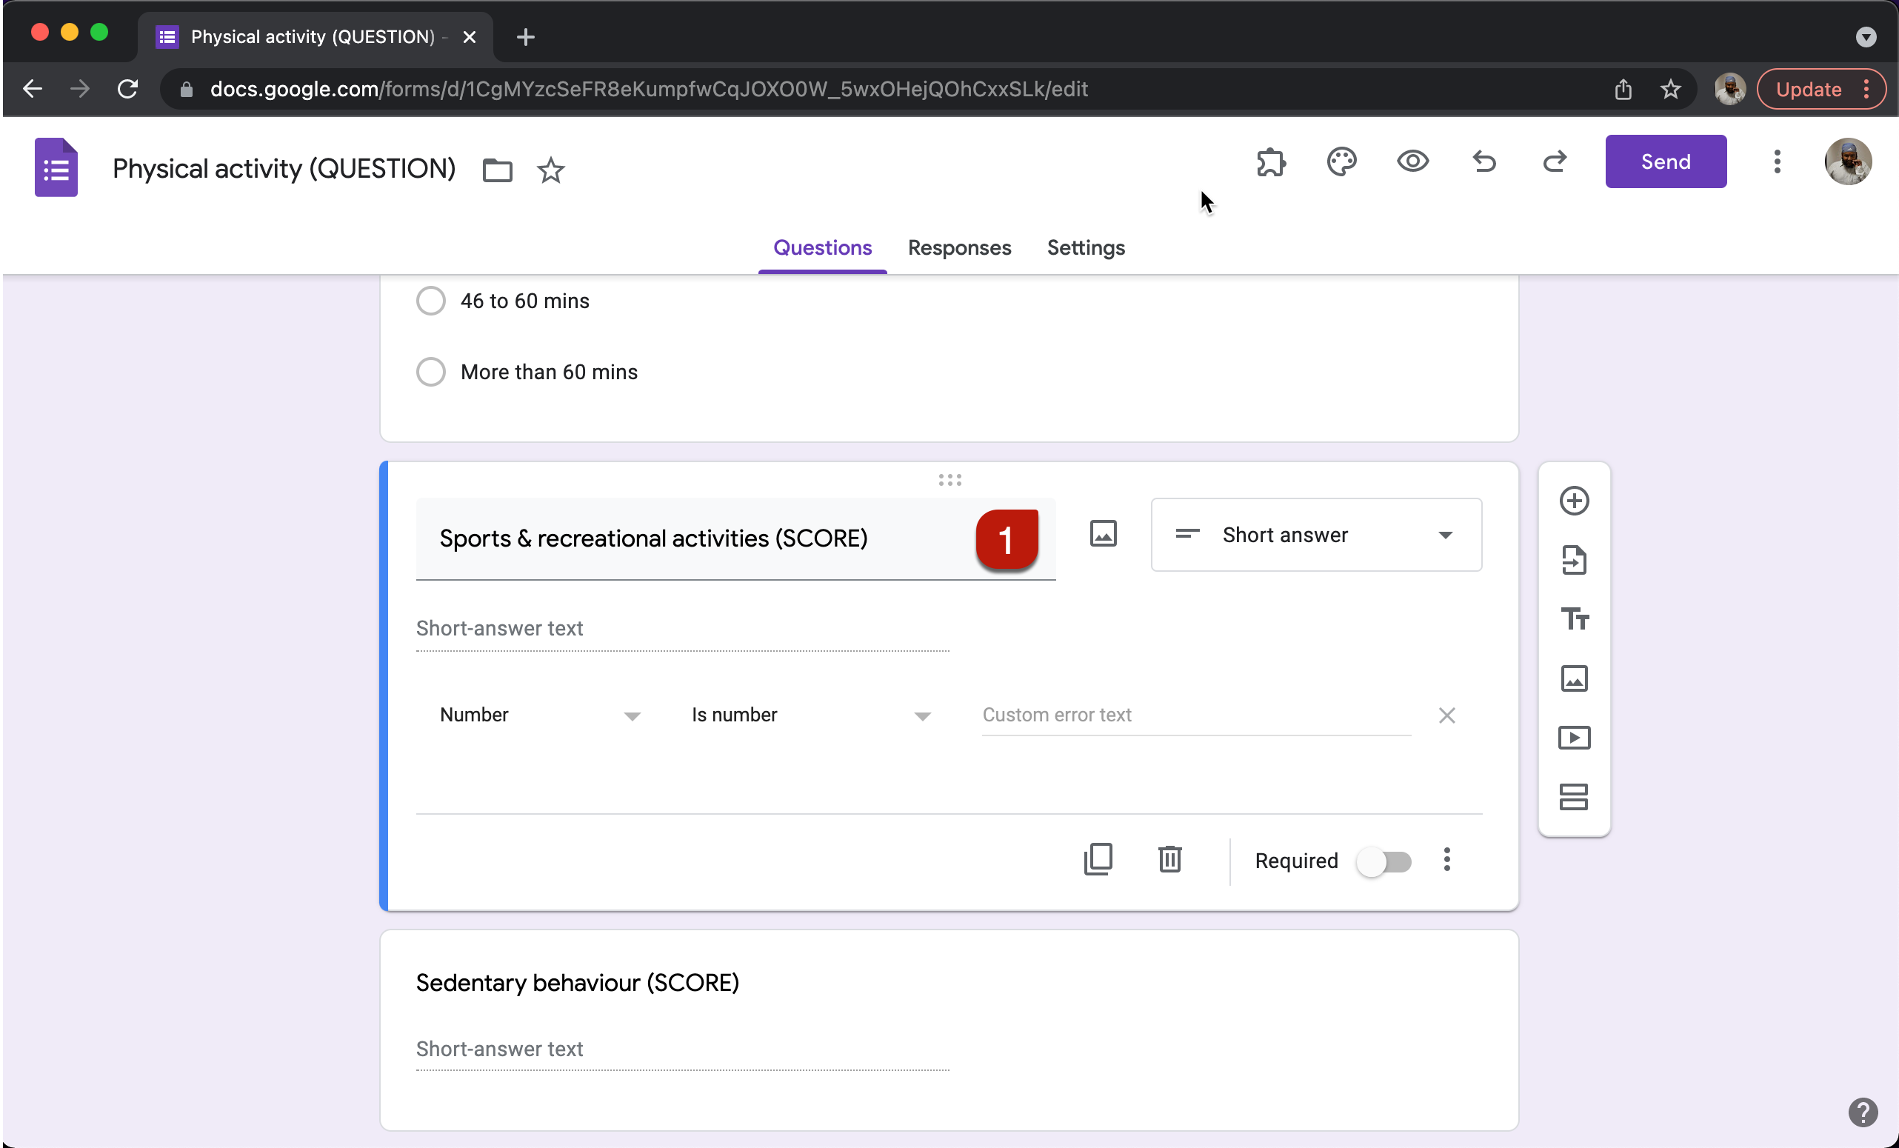Click the more options three-dot menu

(1449, 861)
